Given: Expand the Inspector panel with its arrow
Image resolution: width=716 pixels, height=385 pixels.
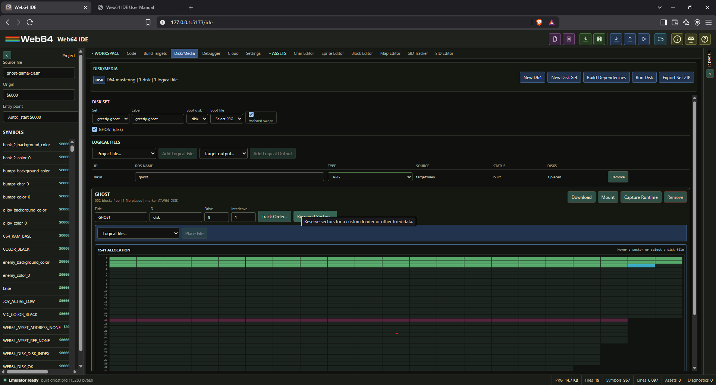Looking at the screenshot, I should pyautogui.click(x=710, y=74).
